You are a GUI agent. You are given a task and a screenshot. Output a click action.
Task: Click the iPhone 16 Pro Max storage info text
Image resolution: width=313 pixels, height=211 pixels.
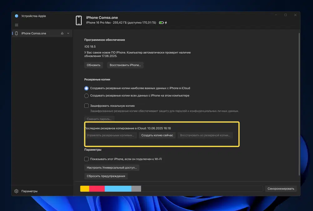point(121,23)
